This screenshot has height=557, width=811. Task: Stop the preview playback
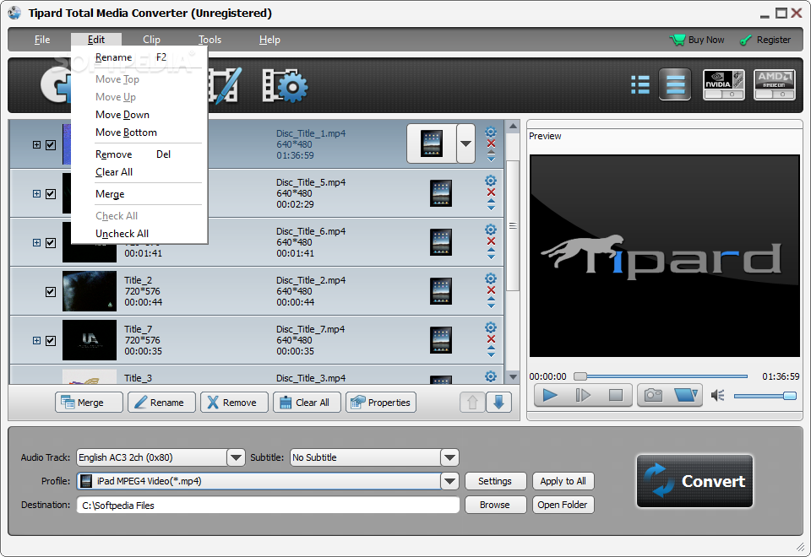pyautogui.click(x=616, y=395)
